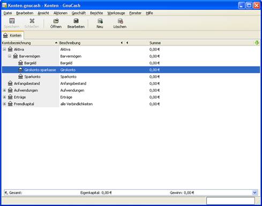
Task: Open the Bearbeiten menu
Action: (25, 13)
